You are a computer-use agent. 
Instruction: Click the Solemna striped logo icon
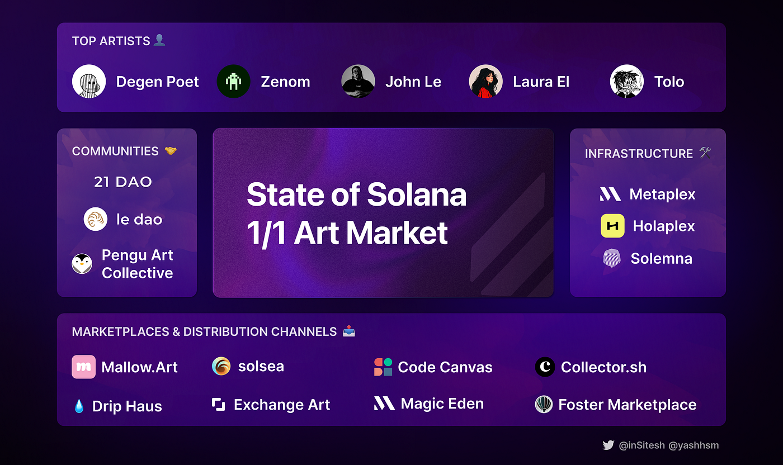pos(612,258)
